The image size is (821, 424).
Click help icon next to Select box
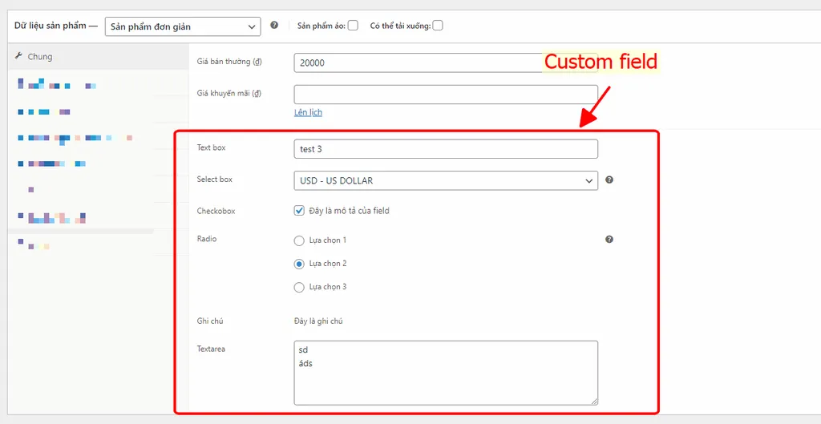click(609, 180)
